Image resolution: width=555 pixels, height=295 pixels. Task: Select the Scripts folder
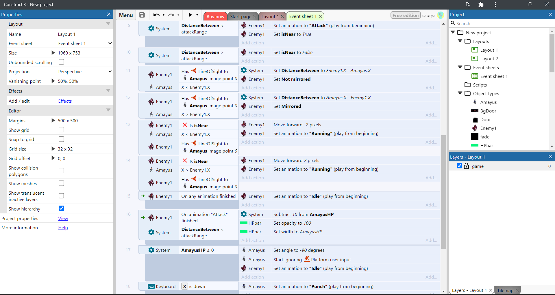480,85
